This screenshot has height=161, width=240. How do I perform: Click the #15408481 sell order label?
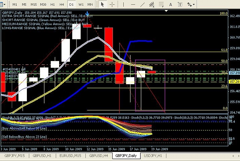point(14,69)
